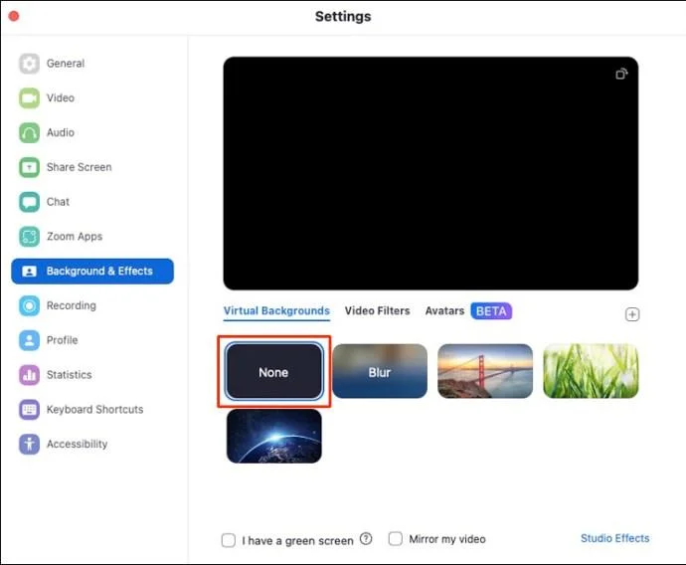686x565 pixels.
Task: Click the Background & Effects label
Action: pyautogui.click(x=99, y=272)
